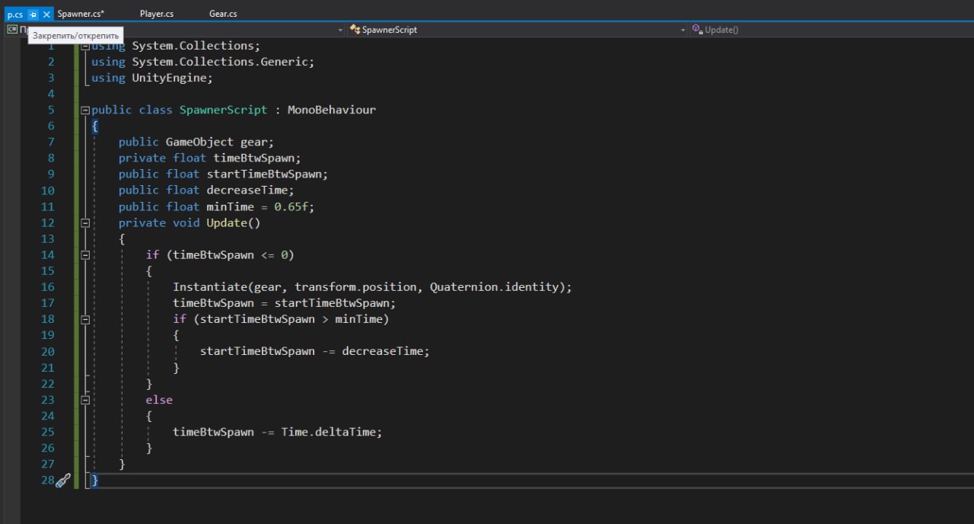Close the active p.cs tab

[x=46, y=14]
